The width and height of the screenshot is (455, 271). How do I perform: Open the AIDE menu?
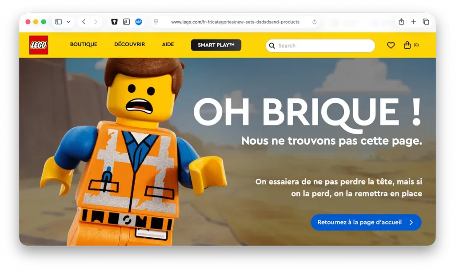[x=168, y=44]
